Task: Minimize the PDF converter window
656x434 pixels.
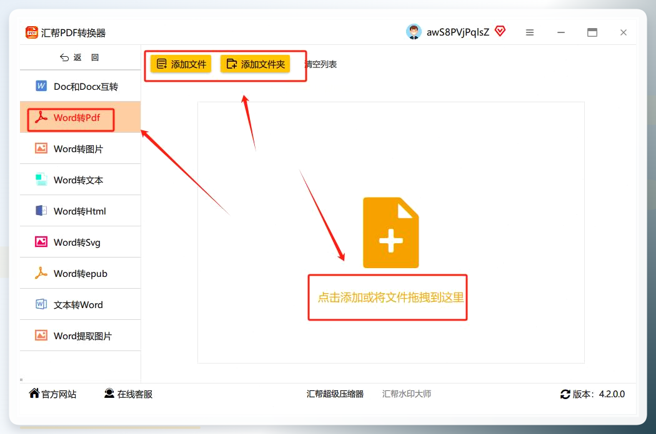Action: pyautogui.click(x=561, y=32)
